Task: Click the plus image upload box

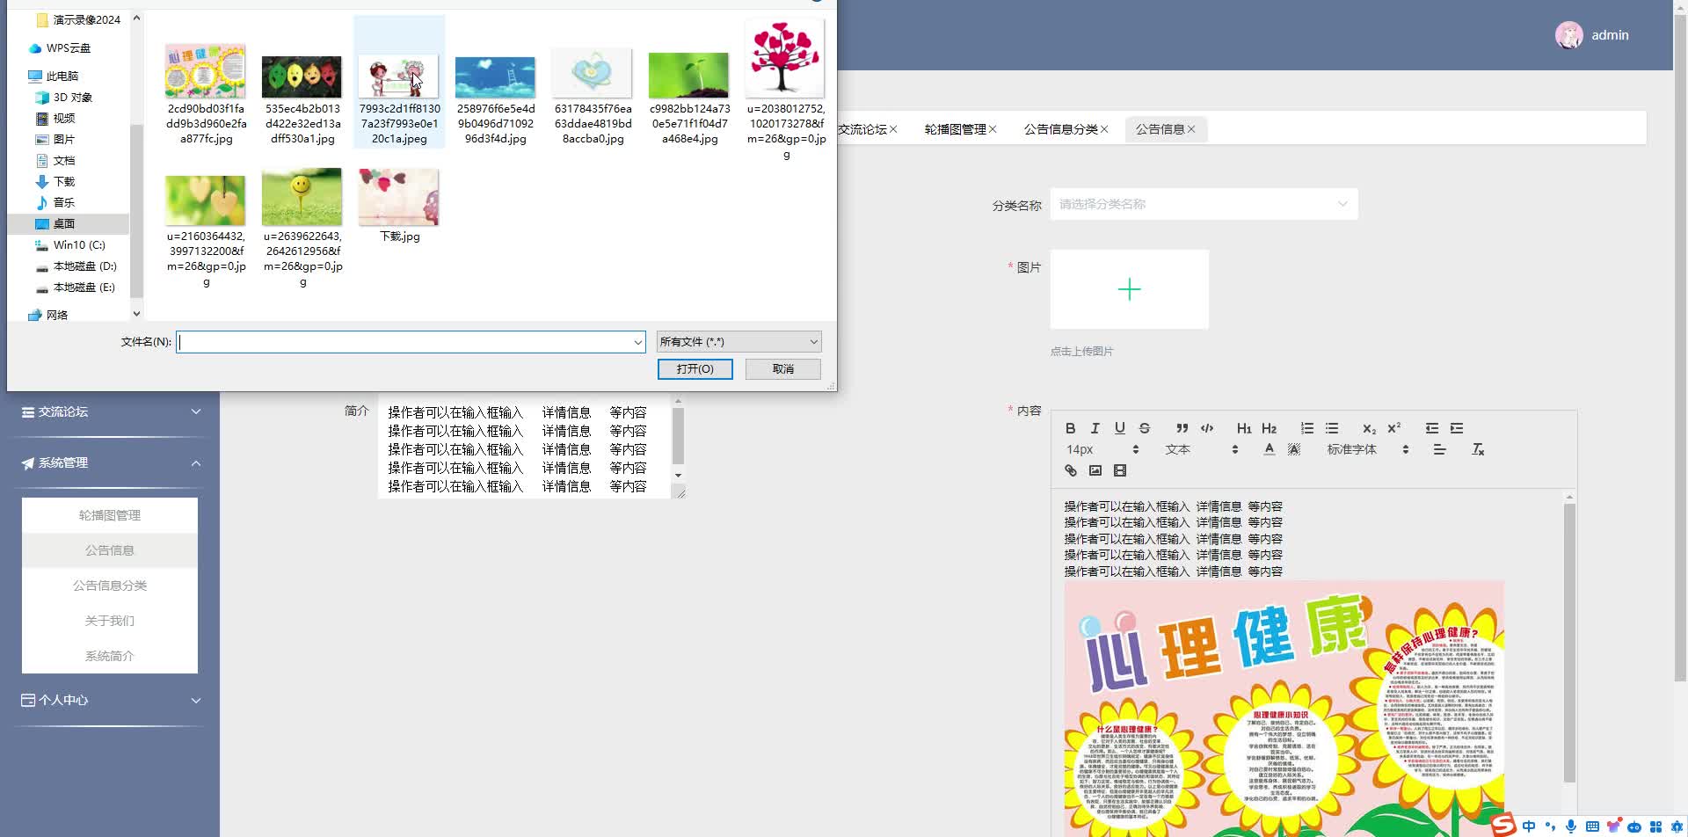Action: point(1129,289)
